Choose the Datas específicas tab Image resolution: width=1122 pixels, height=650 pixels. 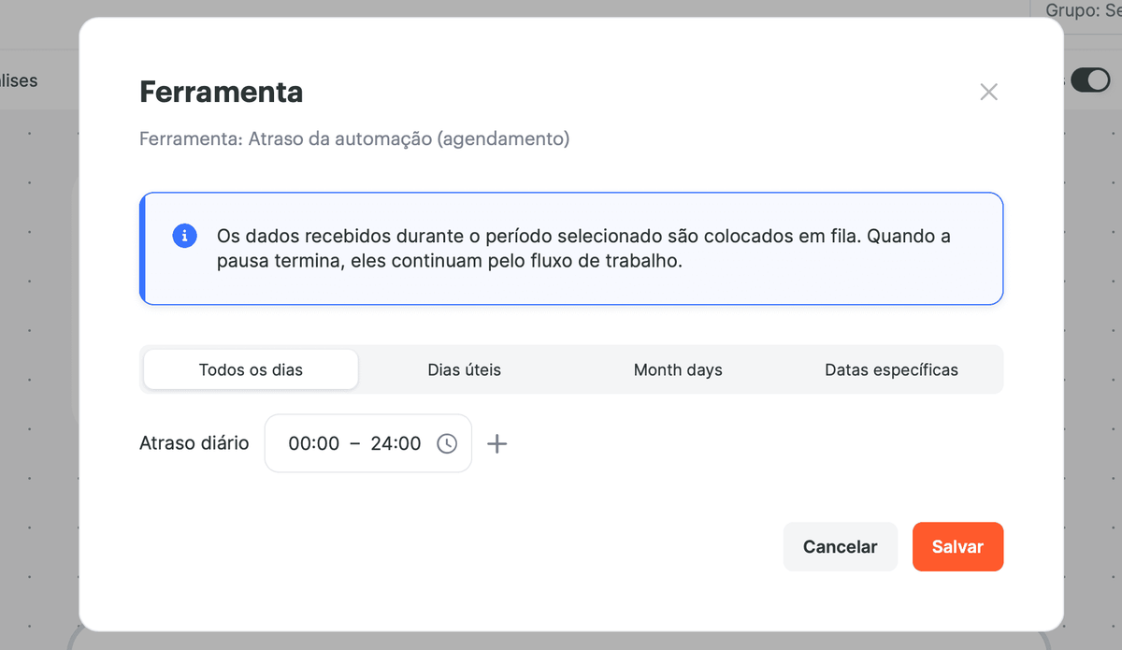coord(891,369)
